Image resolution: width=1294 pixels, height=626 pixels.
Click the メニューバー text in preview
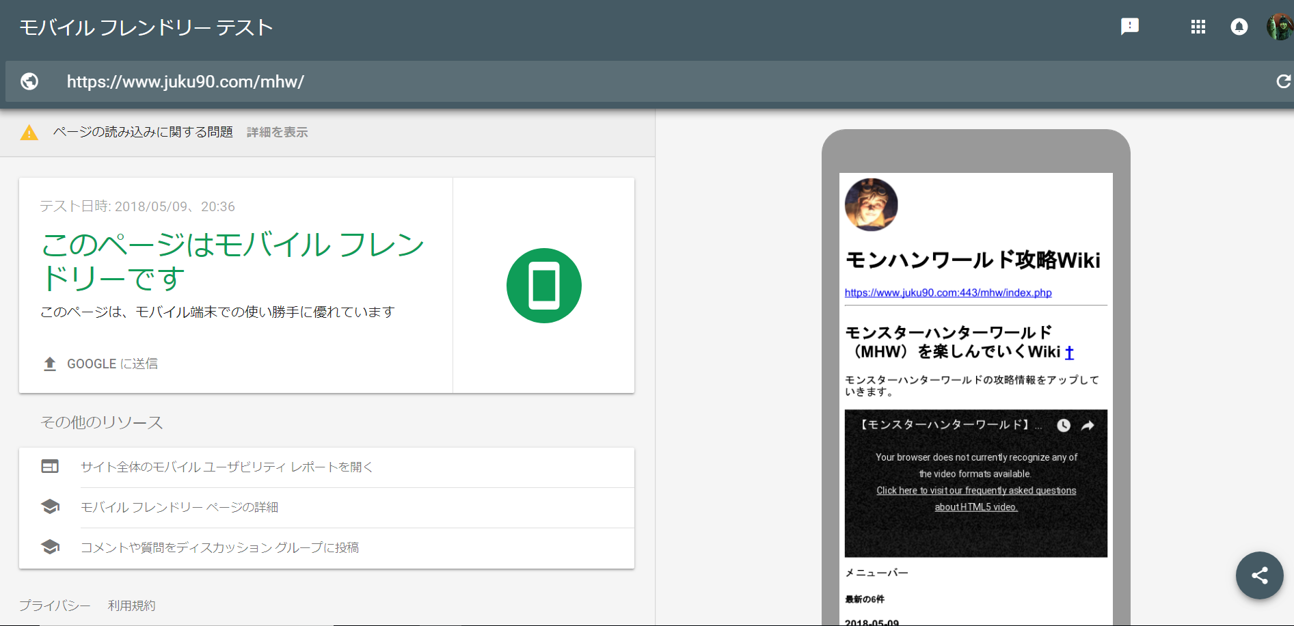[x=876, y=573]
